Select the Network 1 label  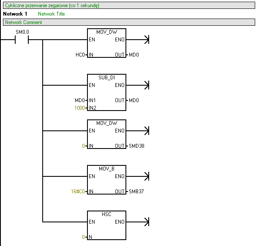(16, 14)
